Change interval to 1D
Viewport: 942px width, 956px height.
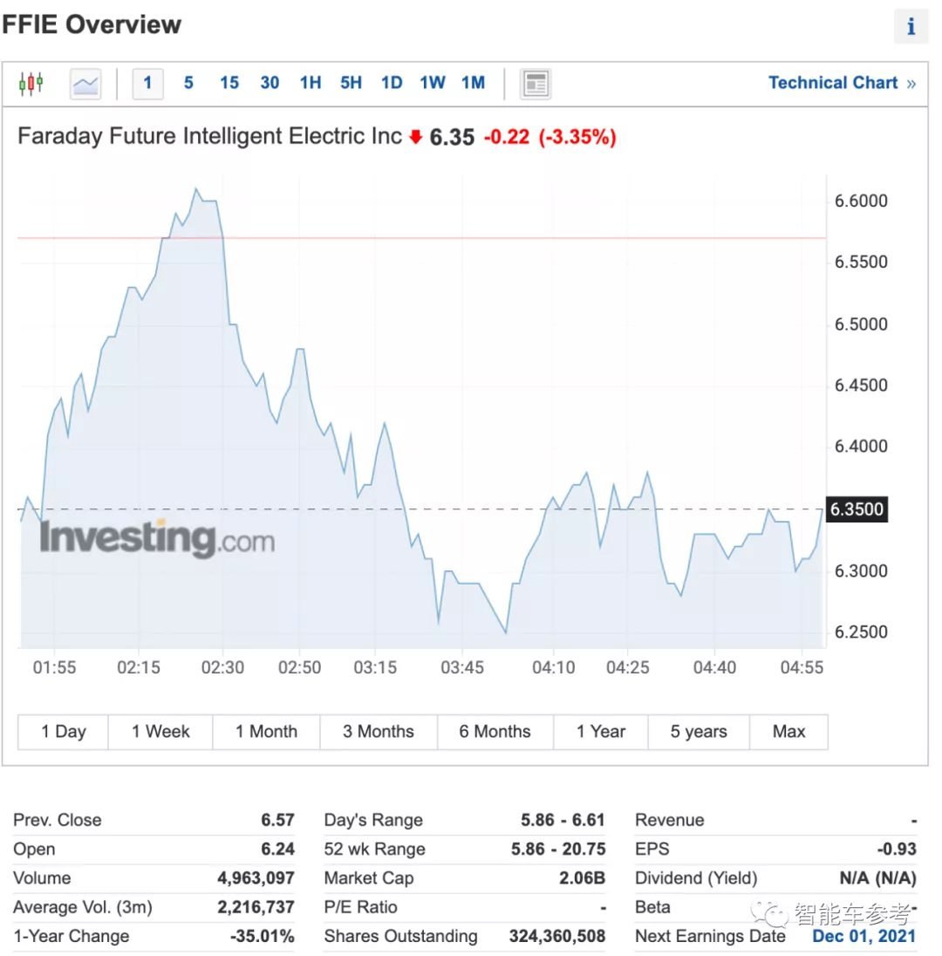tap(392, 84)
